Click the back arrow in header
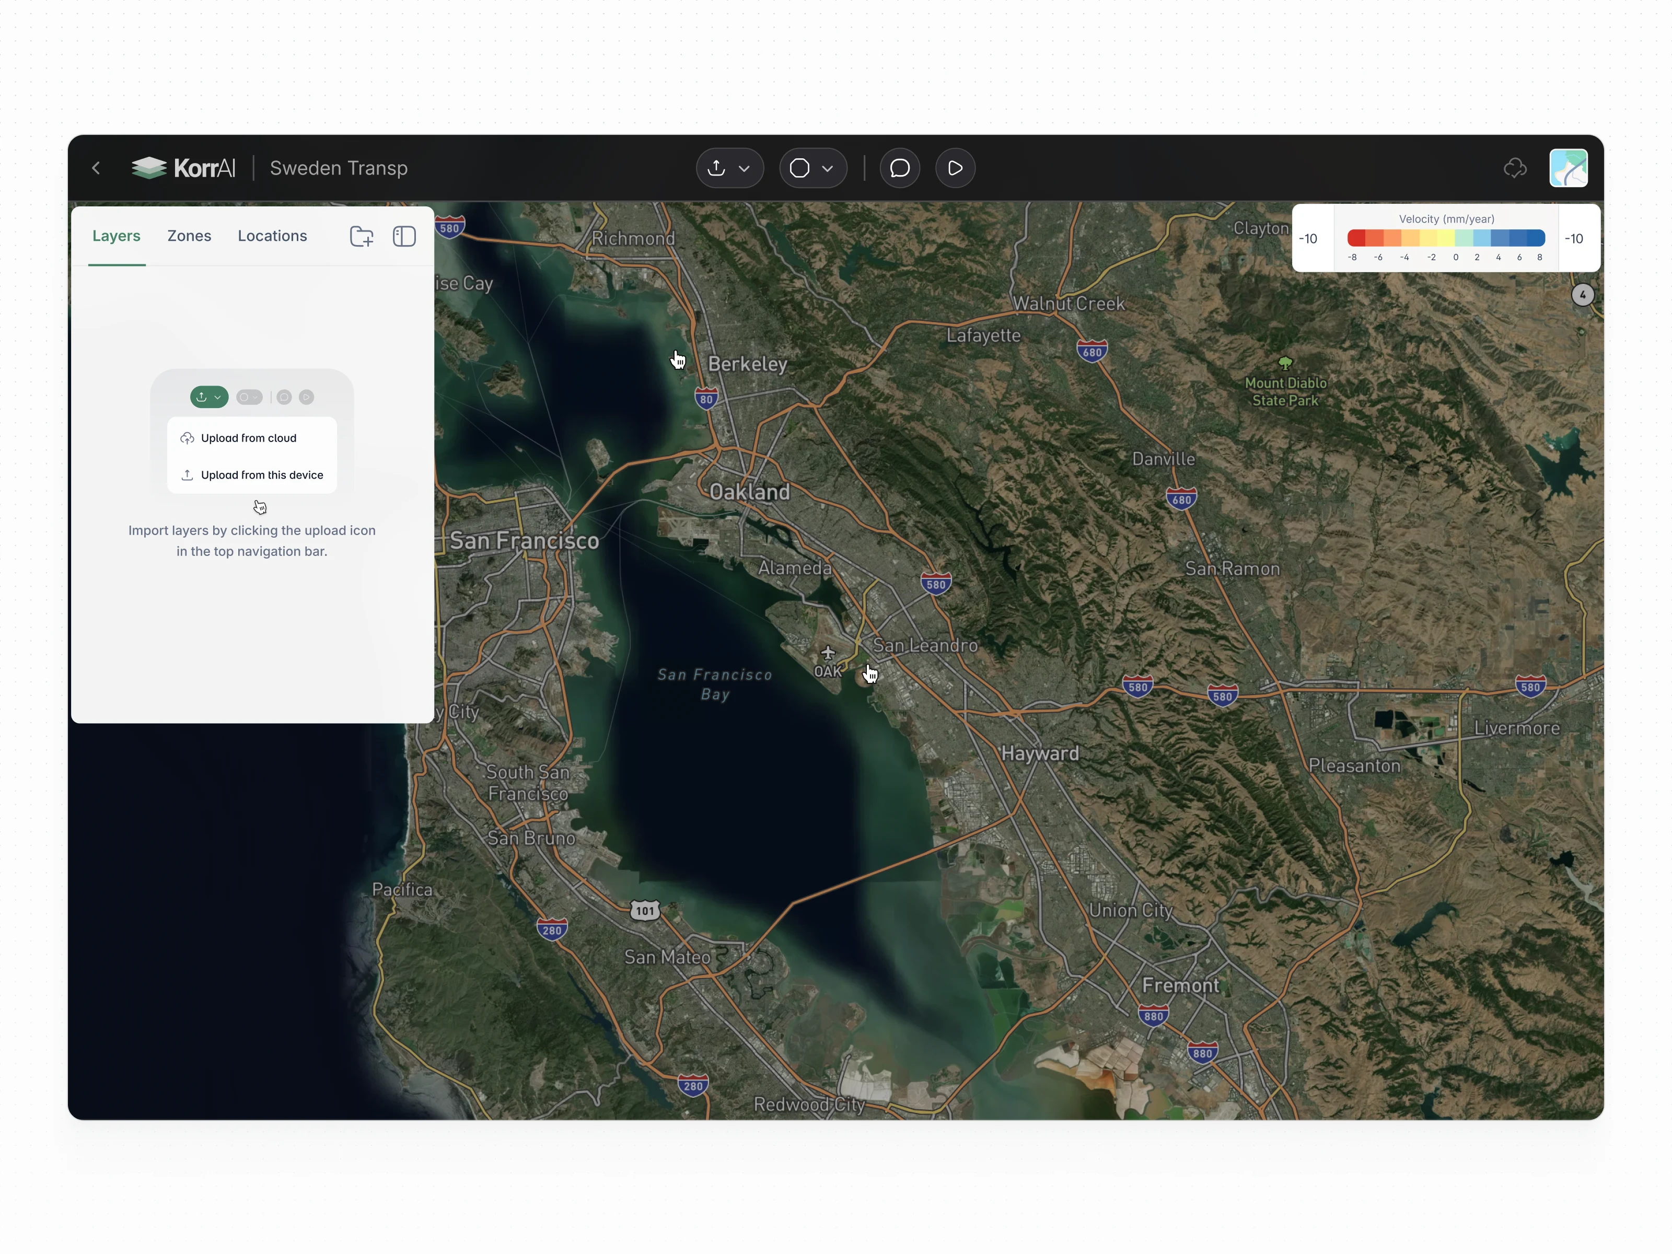 pos(96,168)
